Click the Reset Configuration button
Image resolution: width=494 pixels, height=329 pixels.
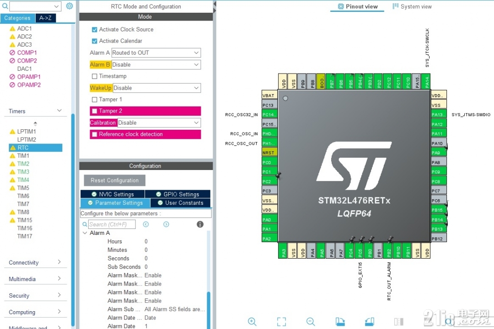pyautogui.click(x=114, y=180)
